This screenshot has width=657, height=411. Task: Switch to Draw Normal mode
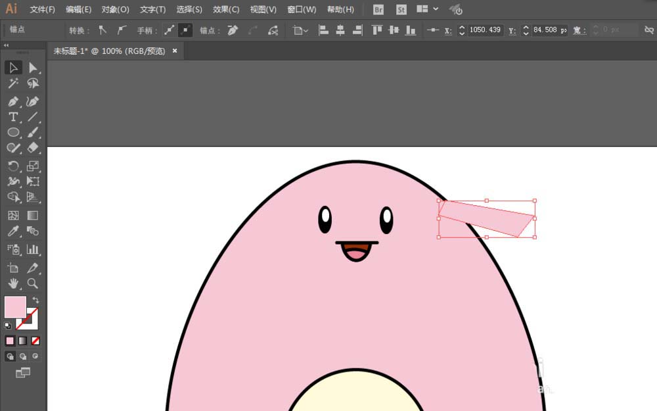[10, 356]
